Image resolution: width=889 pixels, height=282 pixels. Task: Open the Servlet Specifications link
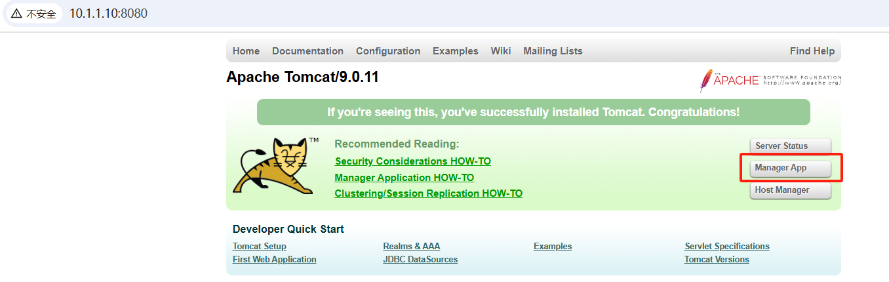[727, 247]
